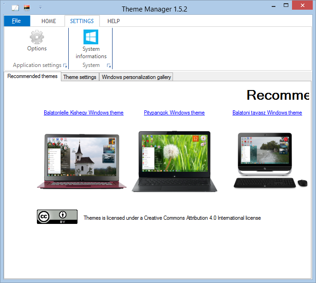Open System informations Windows icon
Viewport: 316px width, 283px height.
tap(91, 37)
